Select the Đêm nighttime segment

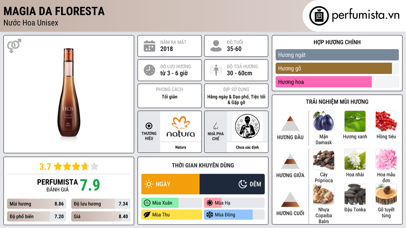(x=232, y=184)
